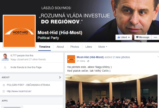Expand the ABOUT section chevron
The width and height of the screenshot is (159, 108).
coord(60,77)
